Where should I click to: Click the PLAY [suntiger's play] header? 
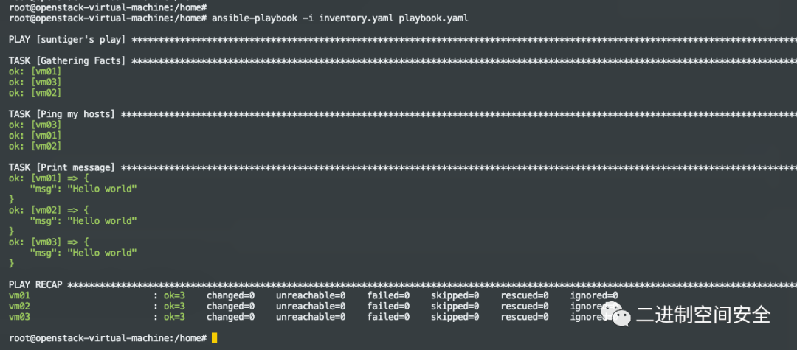[68, 40]
